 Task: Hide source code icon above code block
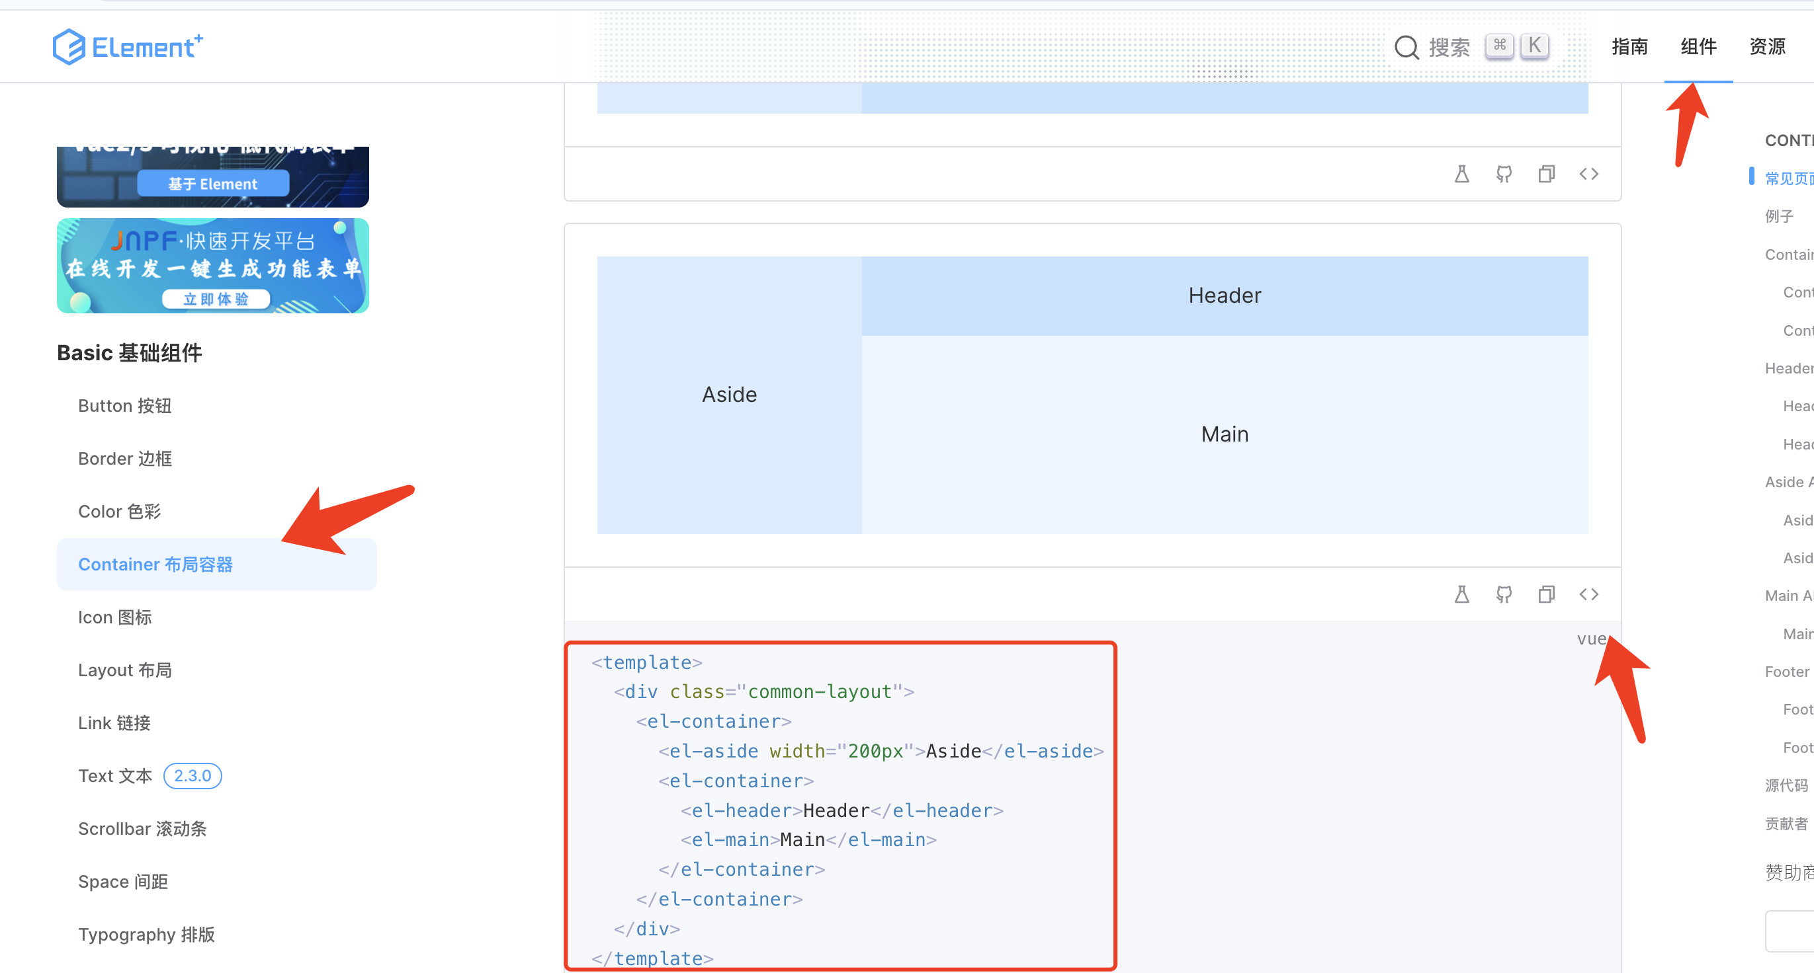(x=1588, y=594)
